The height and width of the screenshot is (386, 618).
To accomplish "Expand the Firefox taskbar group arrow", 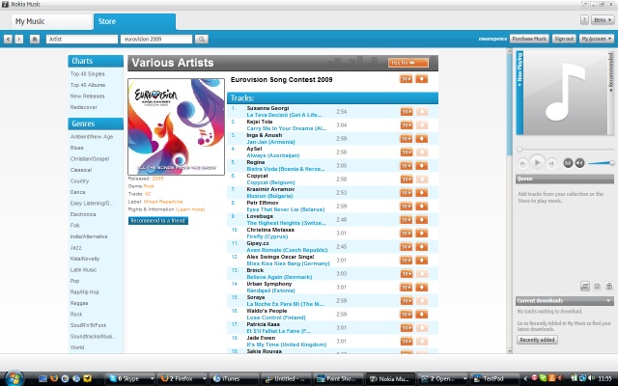I will (204, 378).
